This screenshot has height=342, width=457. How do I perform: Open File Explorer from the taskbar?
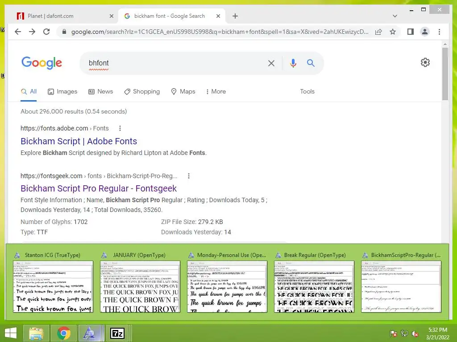36,333
